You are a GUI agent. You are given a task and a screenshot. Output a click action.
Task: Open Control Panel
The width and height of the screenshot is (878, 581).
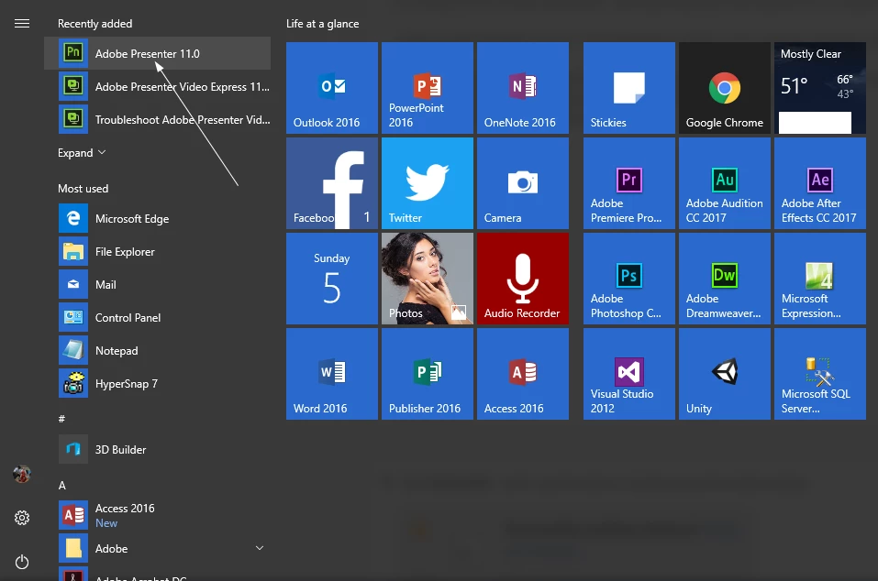(157, 318)
